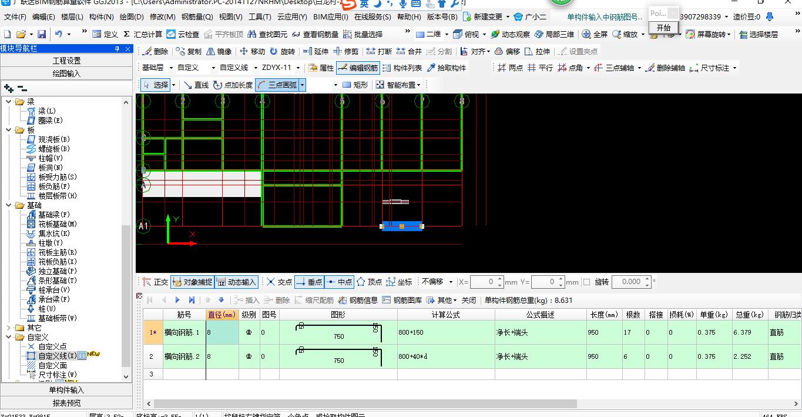Click the 单构件输入 panel button
The height and width of the screenshot is (417, 802).
click(66, 390)
